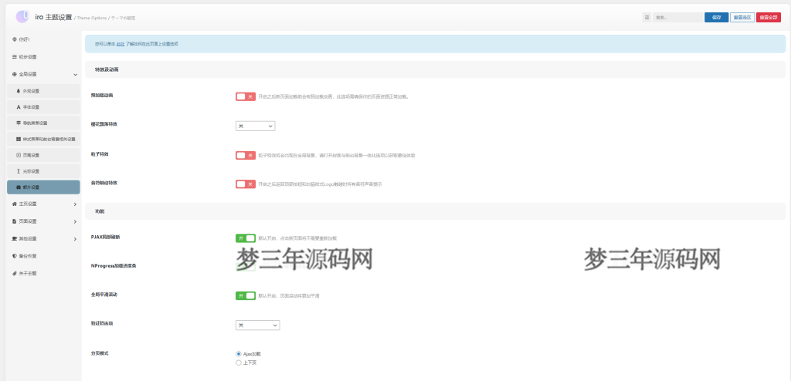Select the highlighted 额外设置 menu item
The height and width of the screenshot is (381, 791).
(43, 187)
